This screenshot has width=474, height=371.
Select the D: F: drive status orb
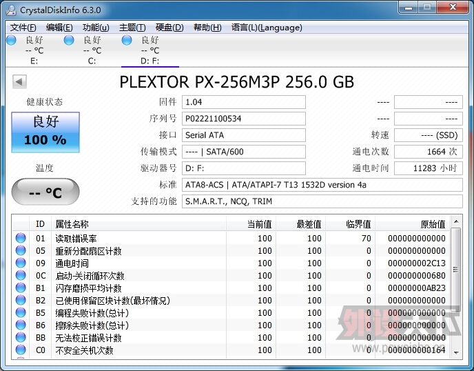127,41
